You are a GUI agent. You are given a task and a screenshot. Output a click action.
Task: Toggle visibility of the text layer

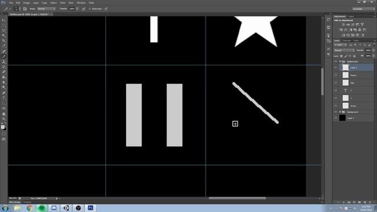[x=336, y=90]
